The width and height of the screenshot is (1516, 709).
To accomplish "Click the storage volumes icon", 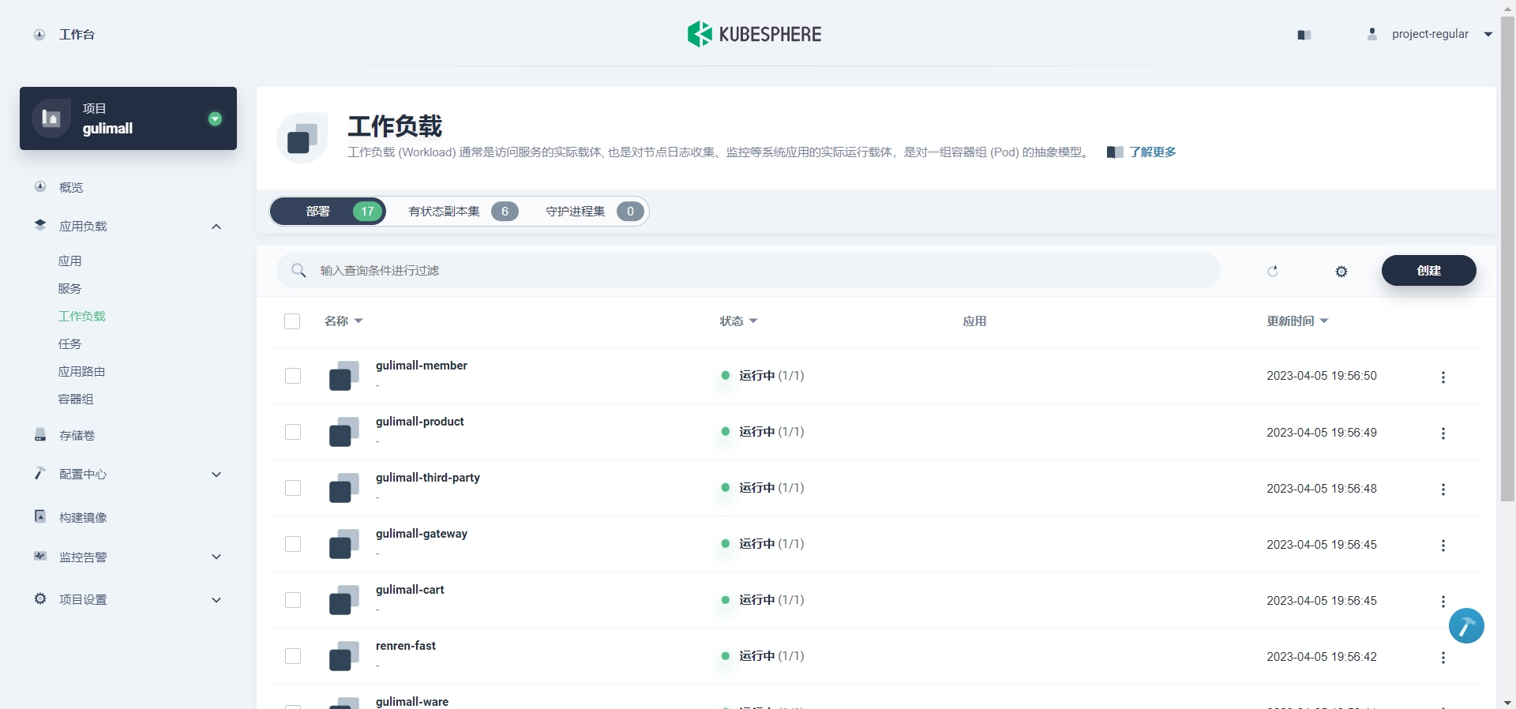I will tap(40, 435).
